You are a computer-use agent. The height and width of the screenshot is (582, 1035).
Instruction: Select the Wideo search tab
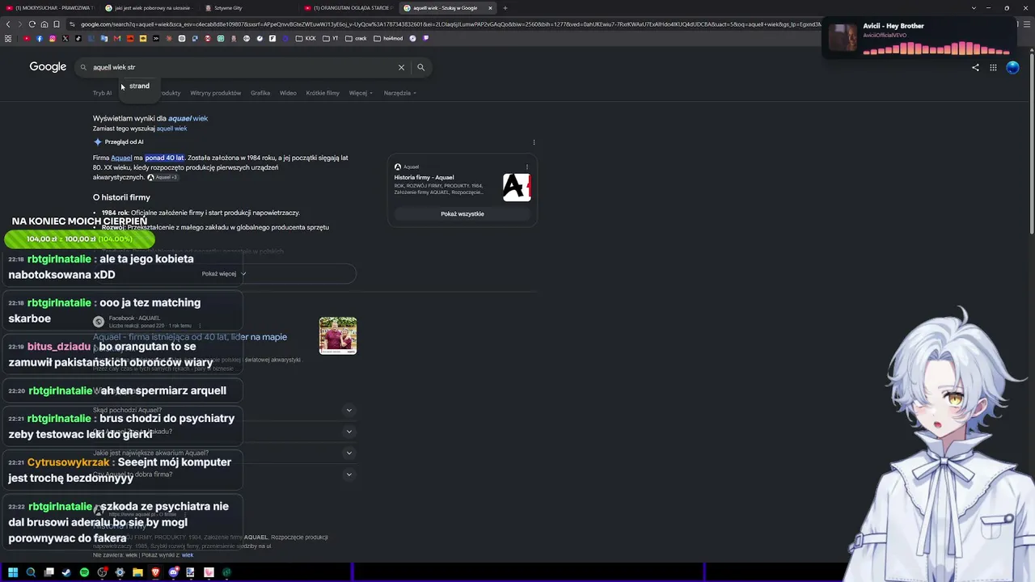pyautogui.click(x=288, y=93)
